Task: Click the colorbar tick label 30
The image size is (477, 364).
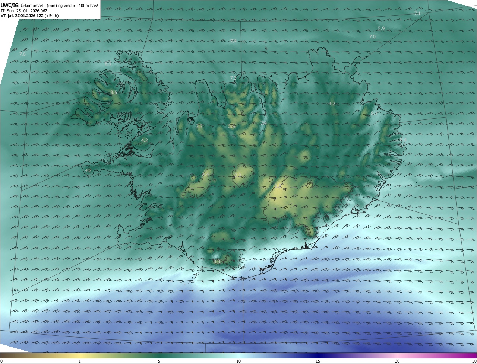Action: tap(397, 361)
